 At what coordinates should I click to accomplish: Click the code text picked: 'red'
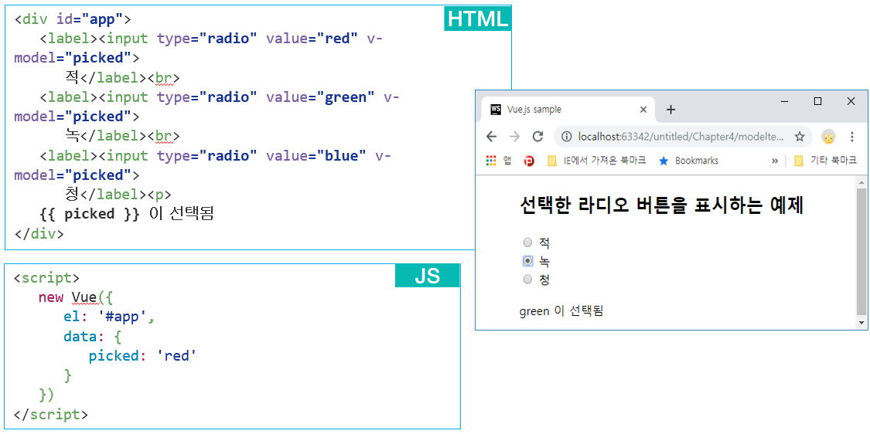point(143,356)
